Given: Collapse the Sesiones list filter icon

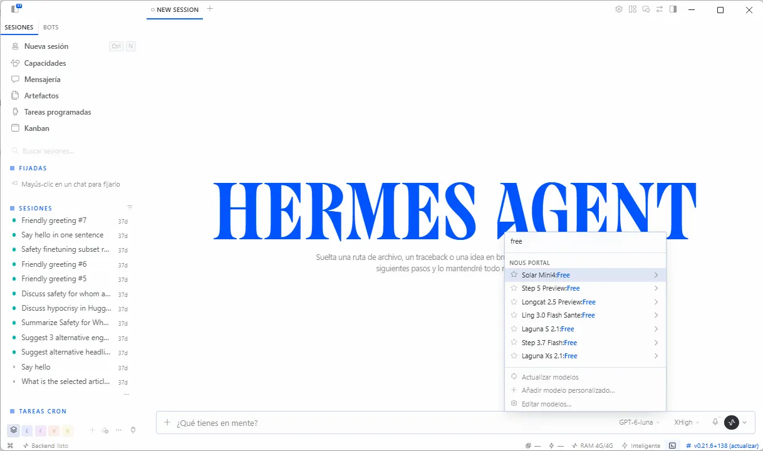Looking at the screenshot, I should point(130,207).
